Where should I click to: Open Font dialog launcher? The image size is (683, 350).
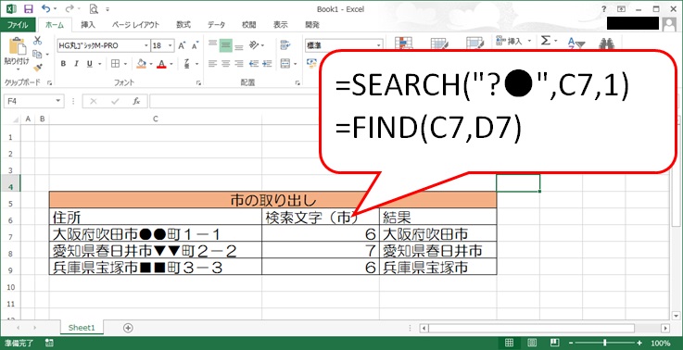(198, 82)
